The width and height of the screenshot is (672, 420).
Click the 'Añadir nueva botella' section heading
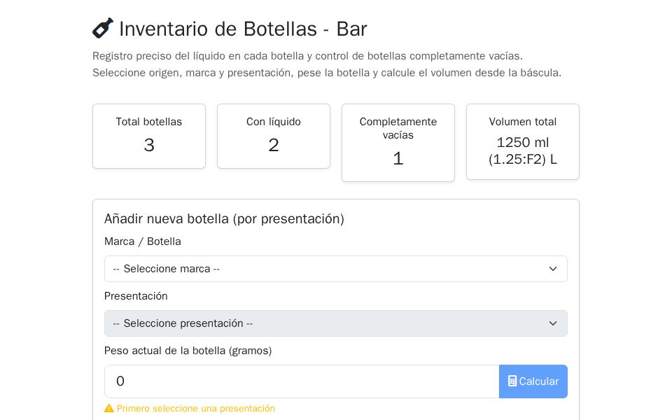pos(225,219)
